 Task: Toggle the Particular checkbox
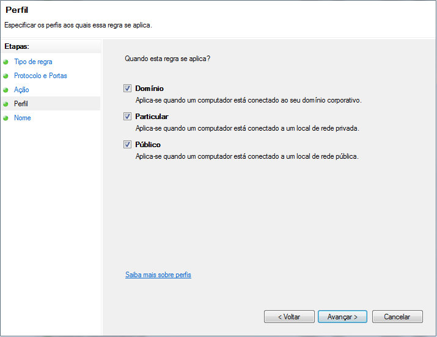128,117
